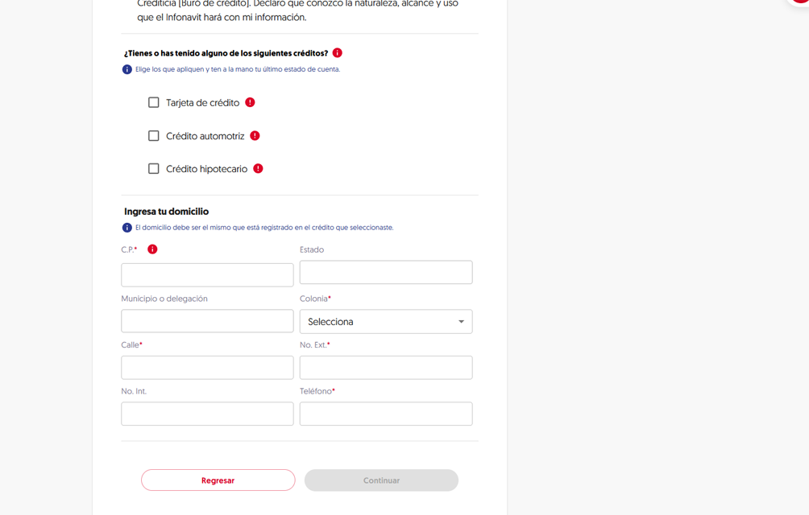This screenshot has width=809, height=515.
Task: Click the red info icon beside the credits question
Action: click(x=338, y=53)
